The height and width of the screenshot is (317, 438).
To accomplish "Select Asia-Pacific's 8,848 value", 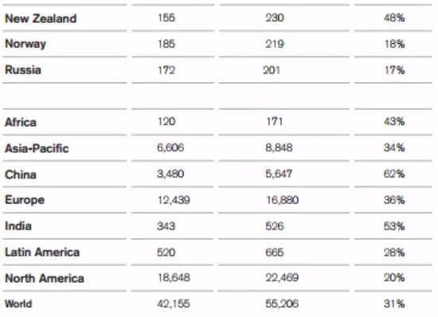I will pyautogui.click(x=279, y=147).
